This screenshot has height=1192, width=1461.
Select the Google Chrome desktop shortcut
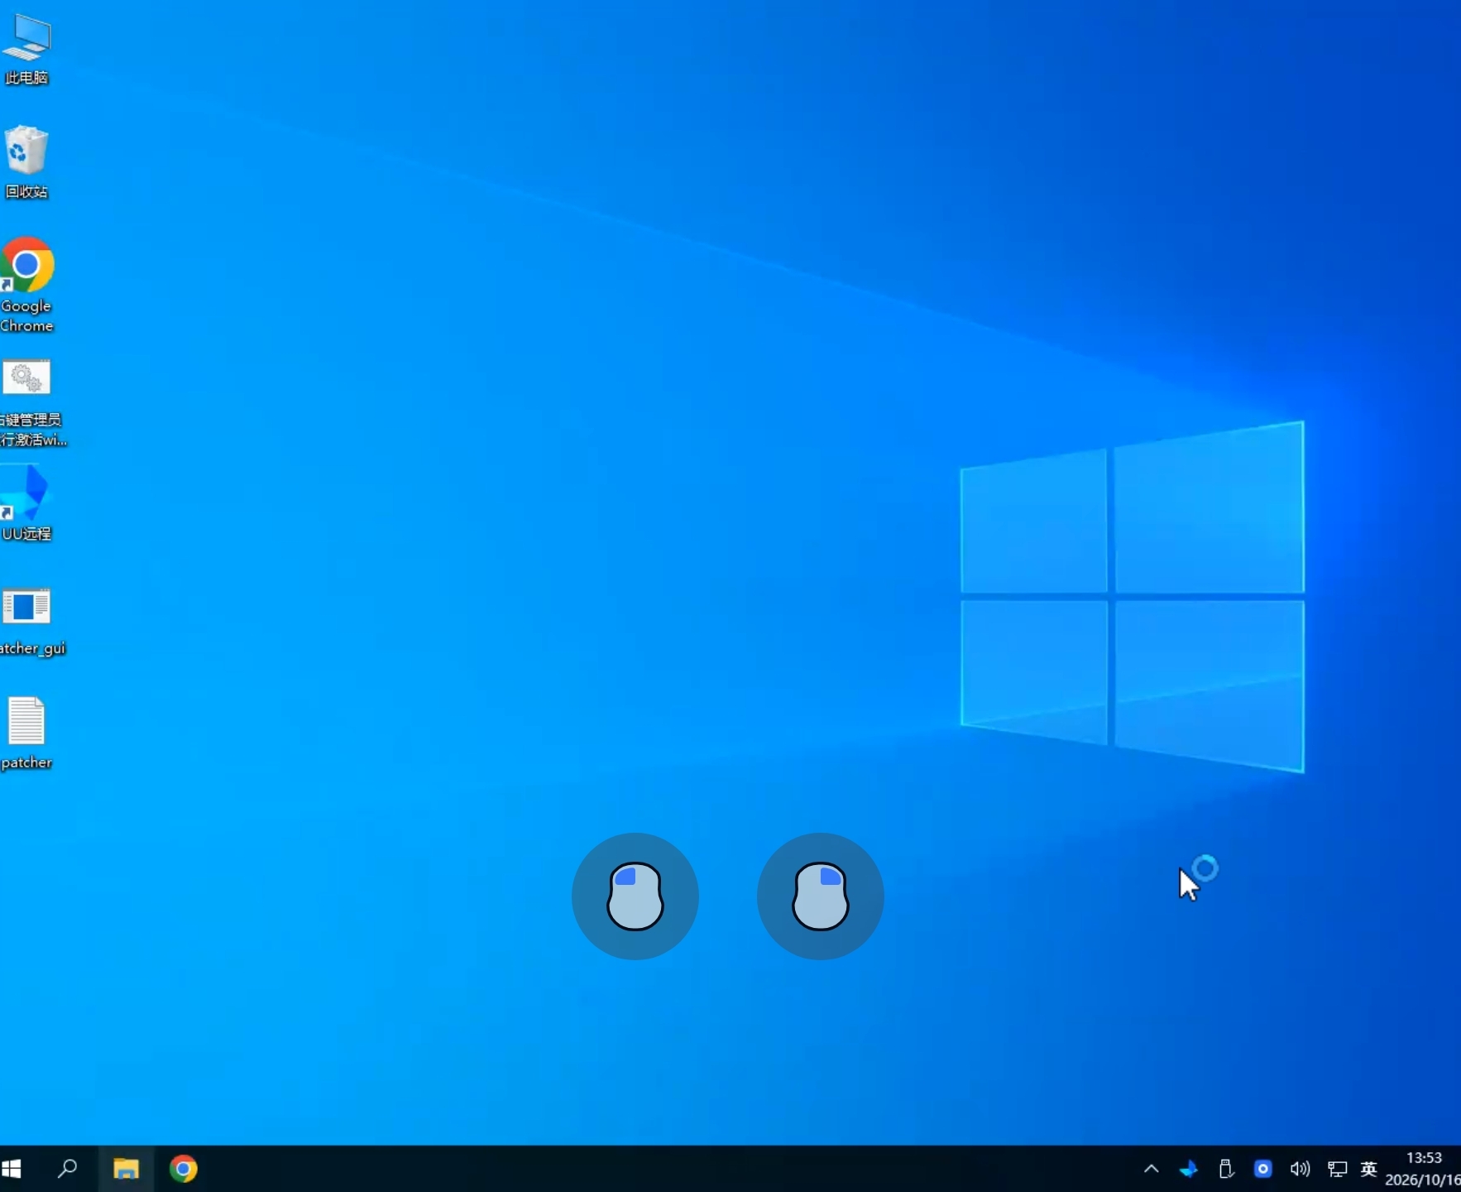pos(26,286)
